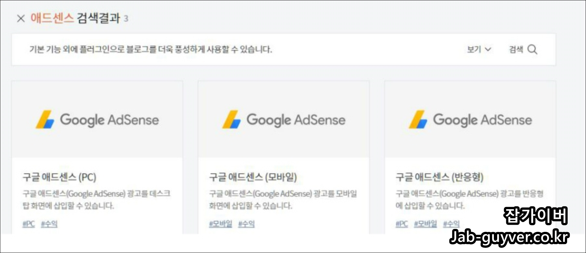
Task: Open the Google AdSense logo on 모바일 card
Action: [284, 120]
